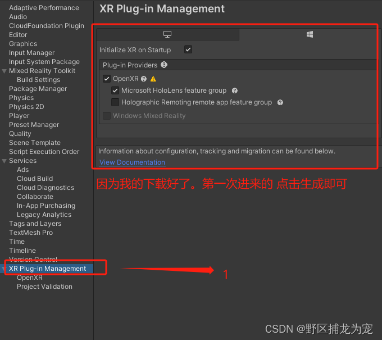Open Project Validation page
The height and width of the screenshot is (340, 382).
coord(44,287)
